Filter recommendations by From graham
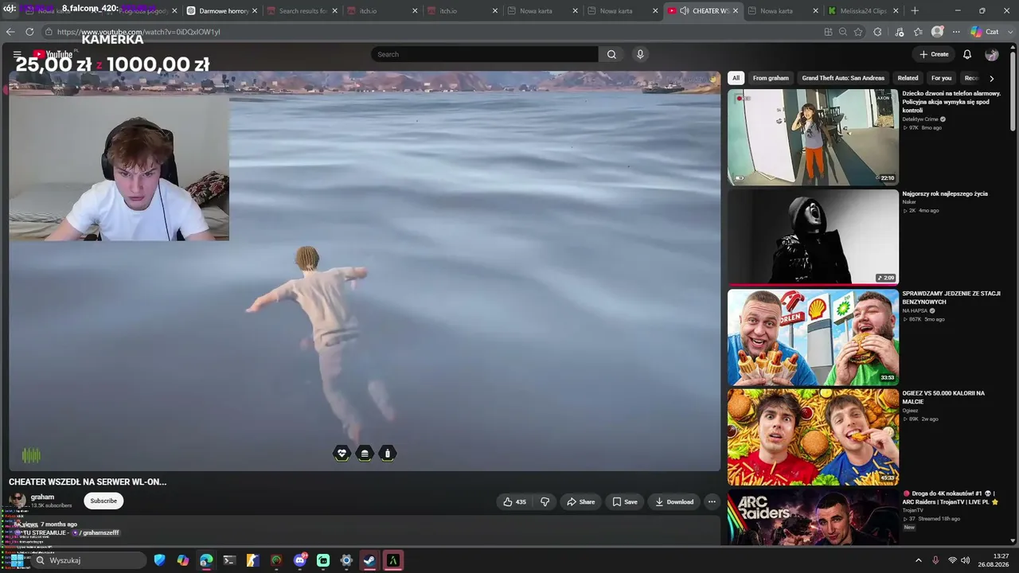Viewport: 1019px width, 573px height. click(x=771, y=78)
